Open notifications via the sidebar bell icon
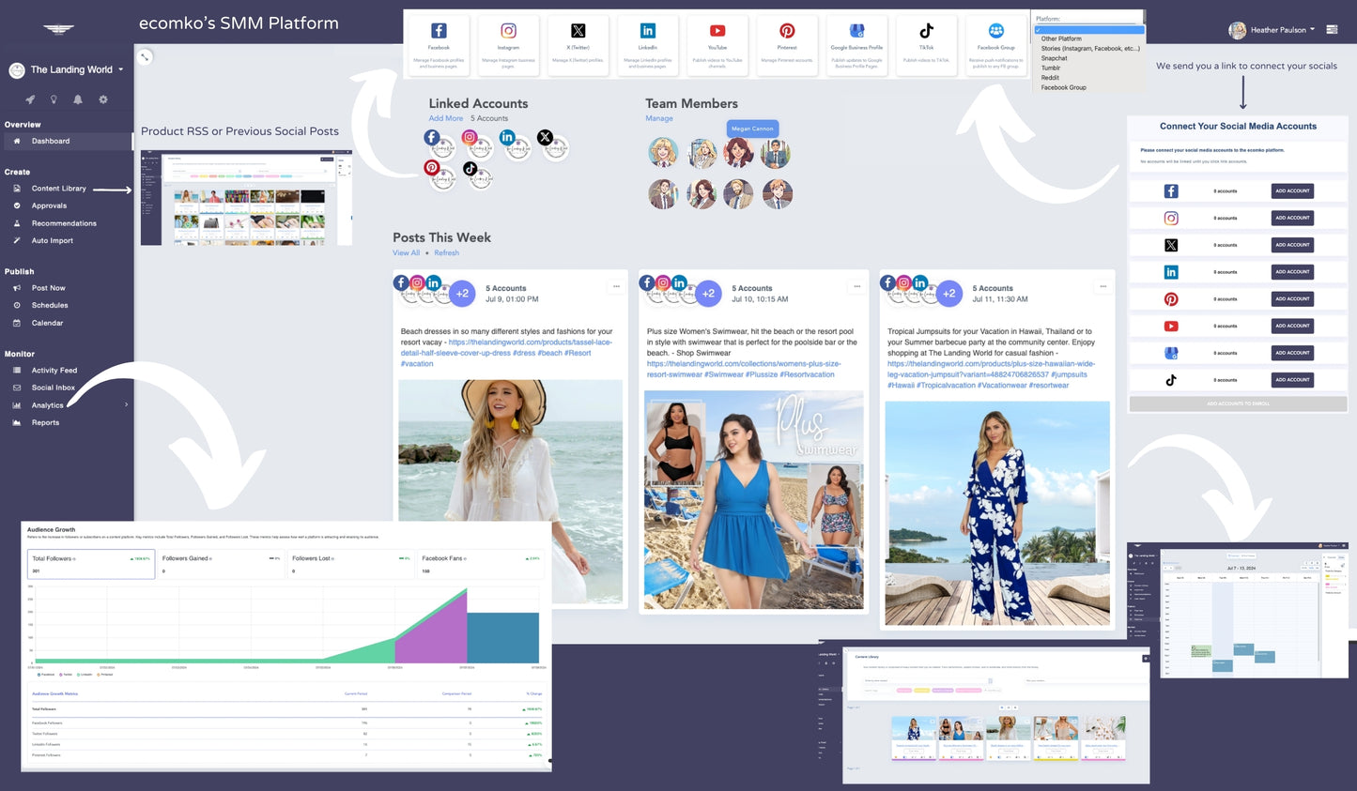 click(78, 99)
